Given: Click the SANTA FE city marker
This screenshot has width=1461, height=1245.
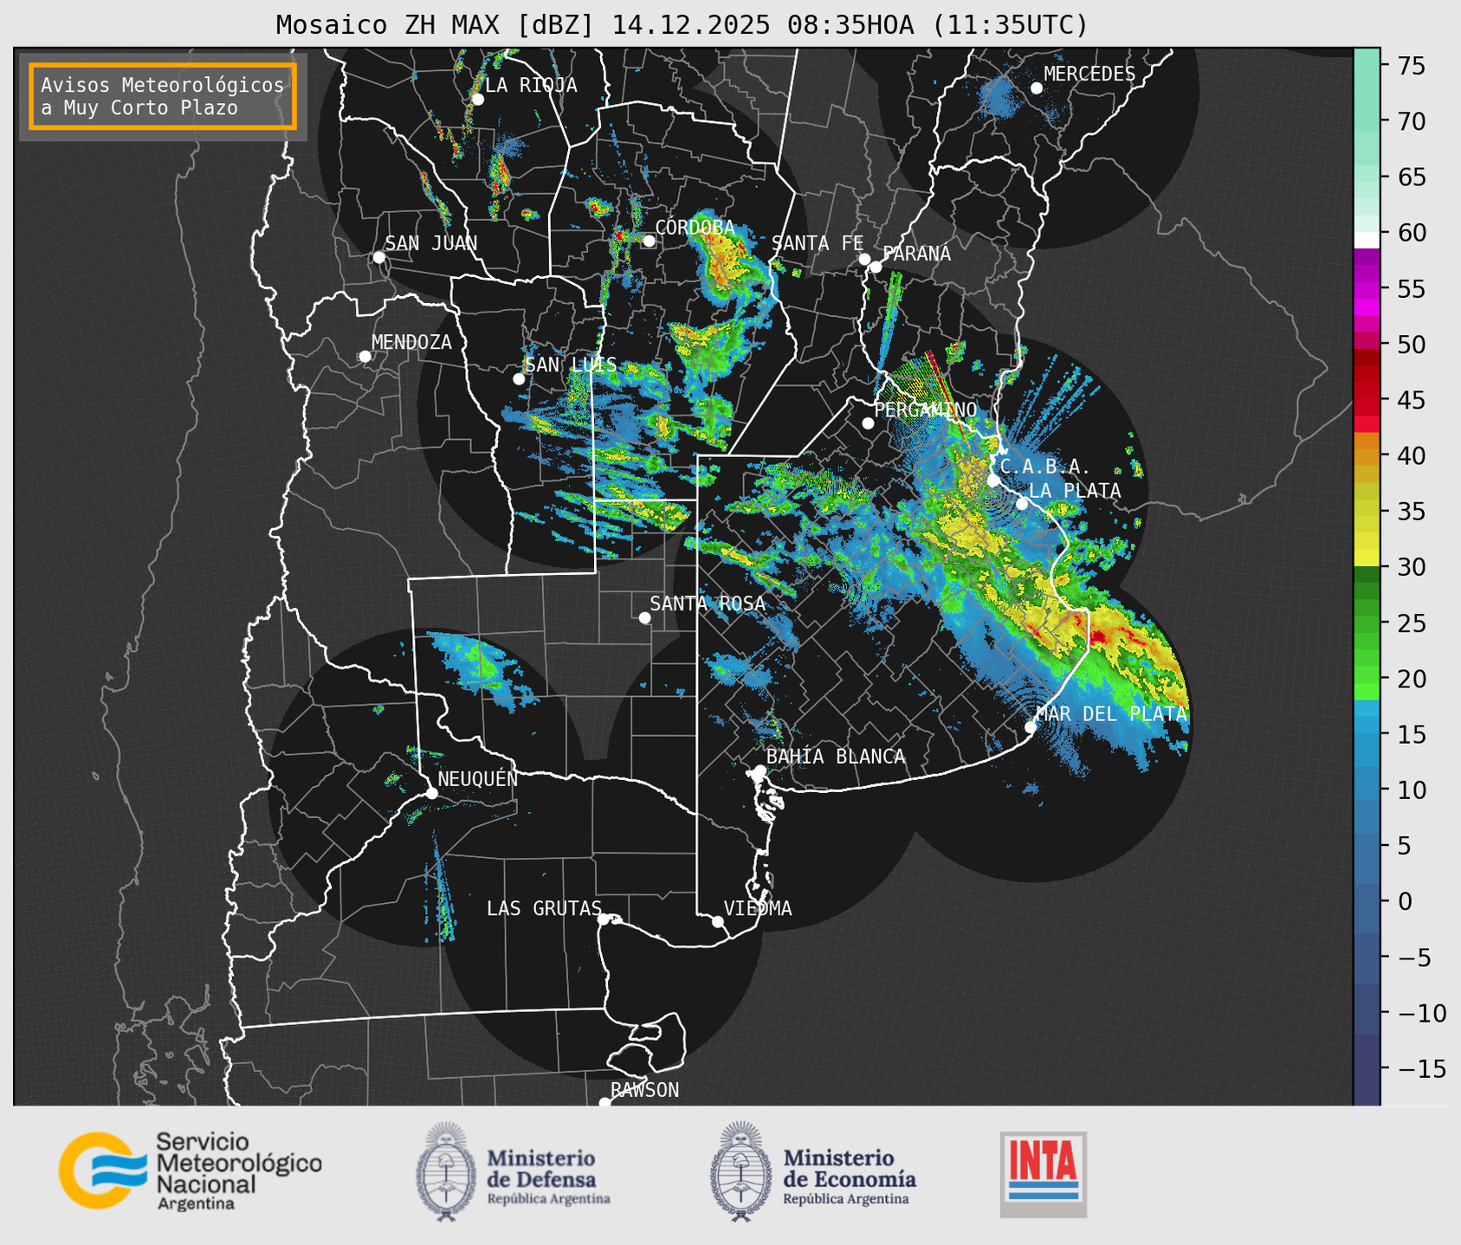Looking at the screenshot, I should point(864,259).
